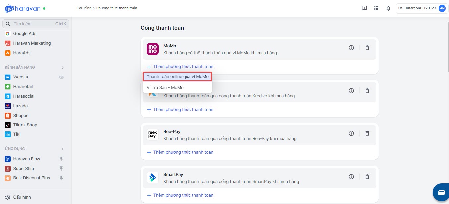The width and height of the screenshot is (449, 204).
Task: Open Shopee in the sidebar
Action: point(21,116)
